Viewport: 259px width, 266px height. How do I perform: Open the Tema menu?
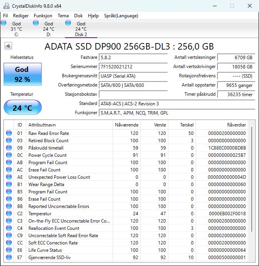[x=63, y=16]
